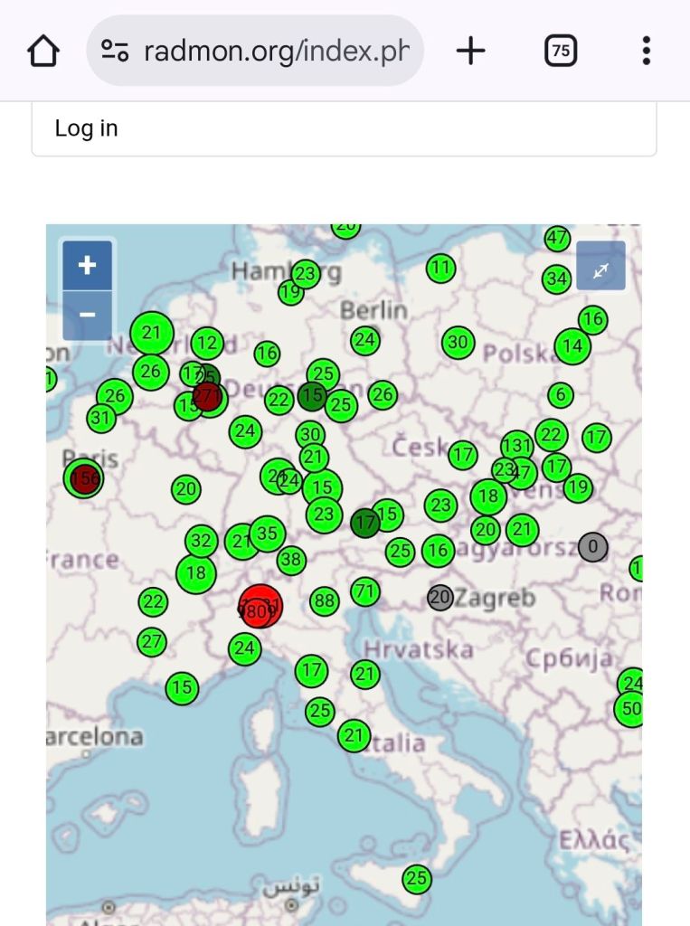Select the gray station marker labeled 0
Image resolution: width=690 pixels, height=926 pixels.
coord(593,546)
